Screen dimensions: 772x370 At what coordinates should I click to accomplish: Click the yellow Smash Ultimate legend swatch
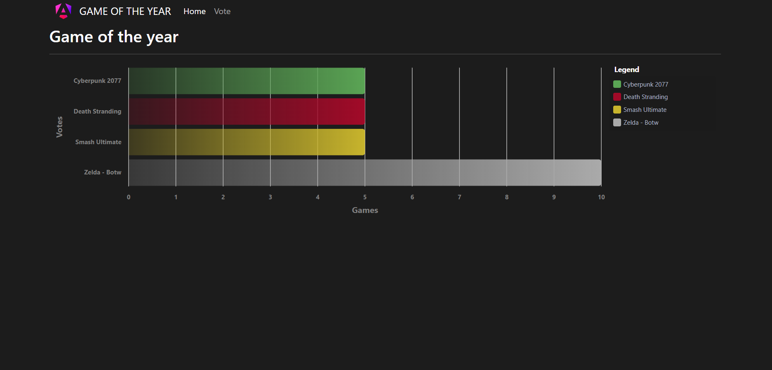click(617, 110)
